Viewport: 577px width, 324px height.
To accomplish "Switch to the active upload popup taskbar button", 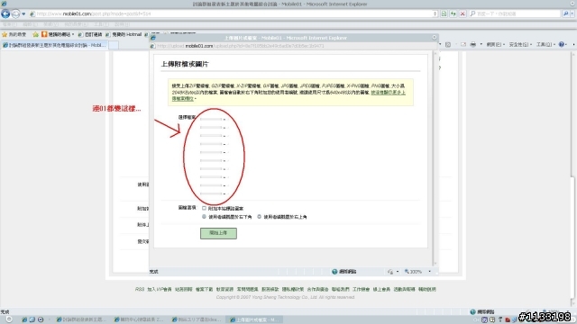I will (x=254, y=319).
